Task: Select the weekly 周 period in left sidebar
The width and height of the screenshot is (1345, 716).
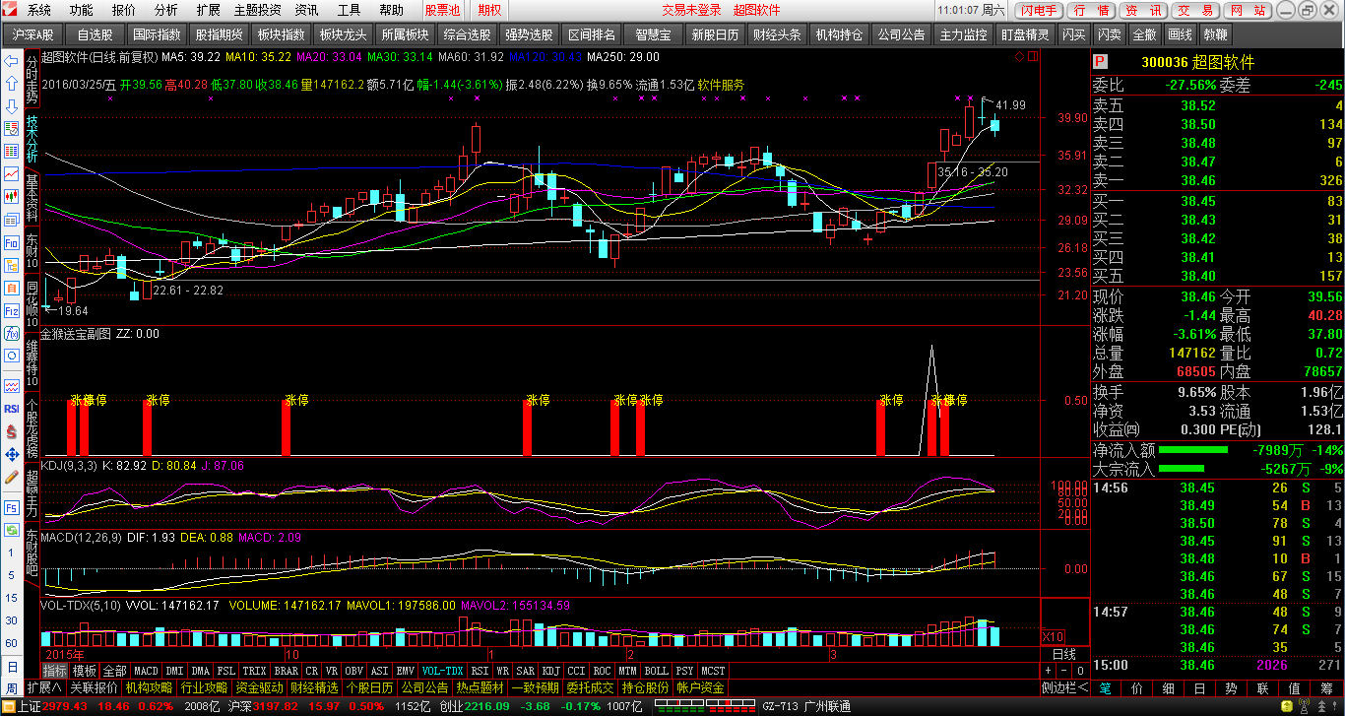Action: point(12,688)
